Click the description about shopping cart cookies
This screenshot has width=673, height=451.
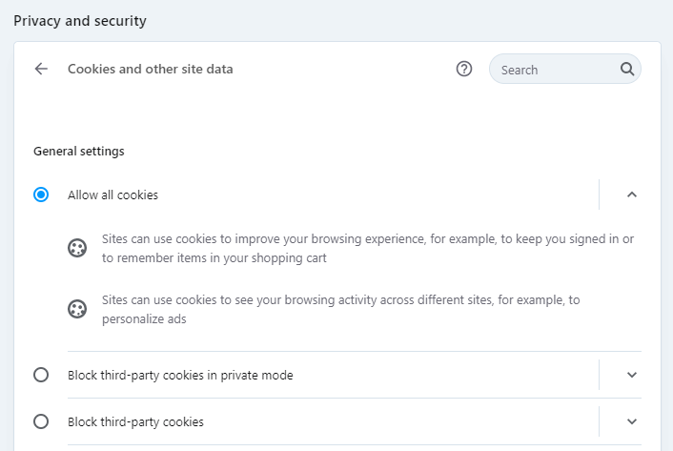pyautogui.click(x=367, y=248)
